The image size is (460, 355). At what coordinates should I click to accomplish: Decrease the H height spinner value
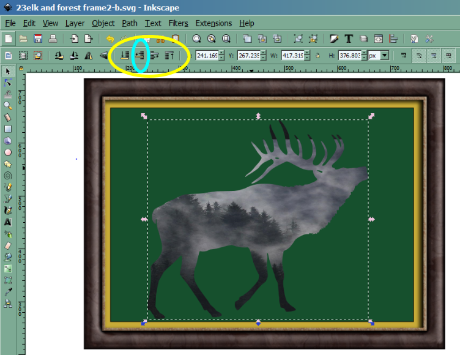coord(365,58)
